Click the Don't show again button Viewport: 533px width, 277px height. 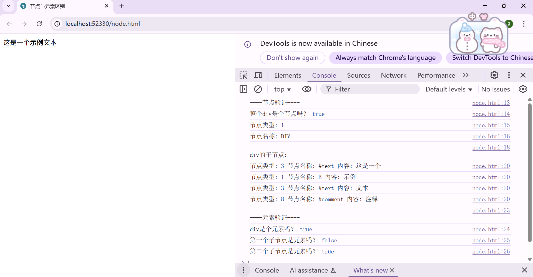[293, 58]
